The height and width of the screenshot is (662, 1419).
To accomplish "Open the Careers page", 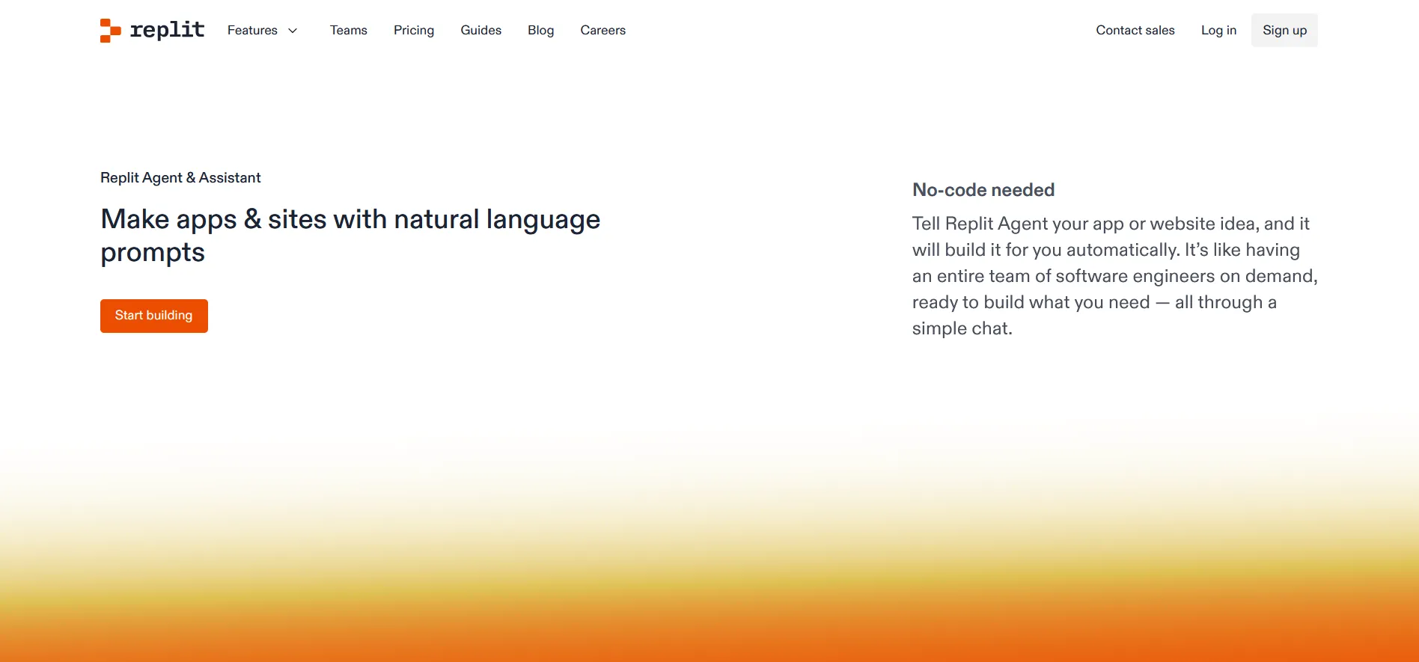I will click(603, 31).
